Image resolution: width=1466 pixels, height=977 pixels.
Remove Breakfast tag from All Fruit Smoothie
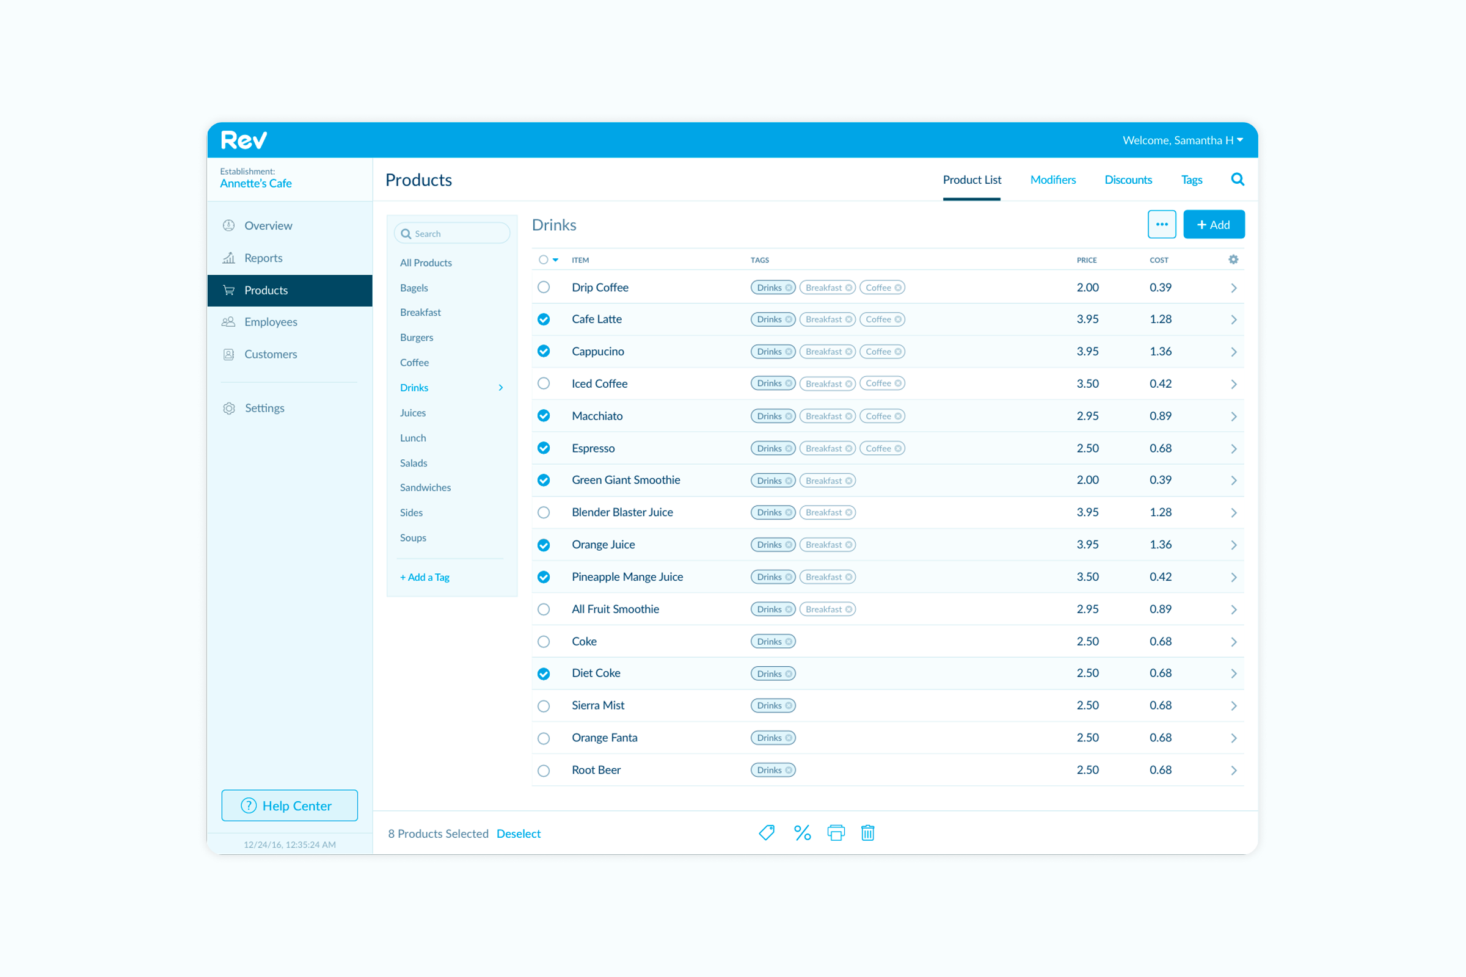click(848, 609)
